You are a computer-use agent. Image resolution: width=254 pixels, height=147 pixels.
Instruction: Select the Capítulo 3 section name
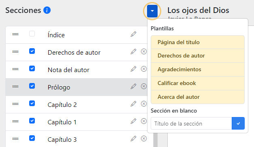pos(62,140)
